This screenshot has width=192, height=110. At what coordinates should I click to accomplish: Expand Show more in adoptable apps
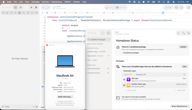[130, 90]
